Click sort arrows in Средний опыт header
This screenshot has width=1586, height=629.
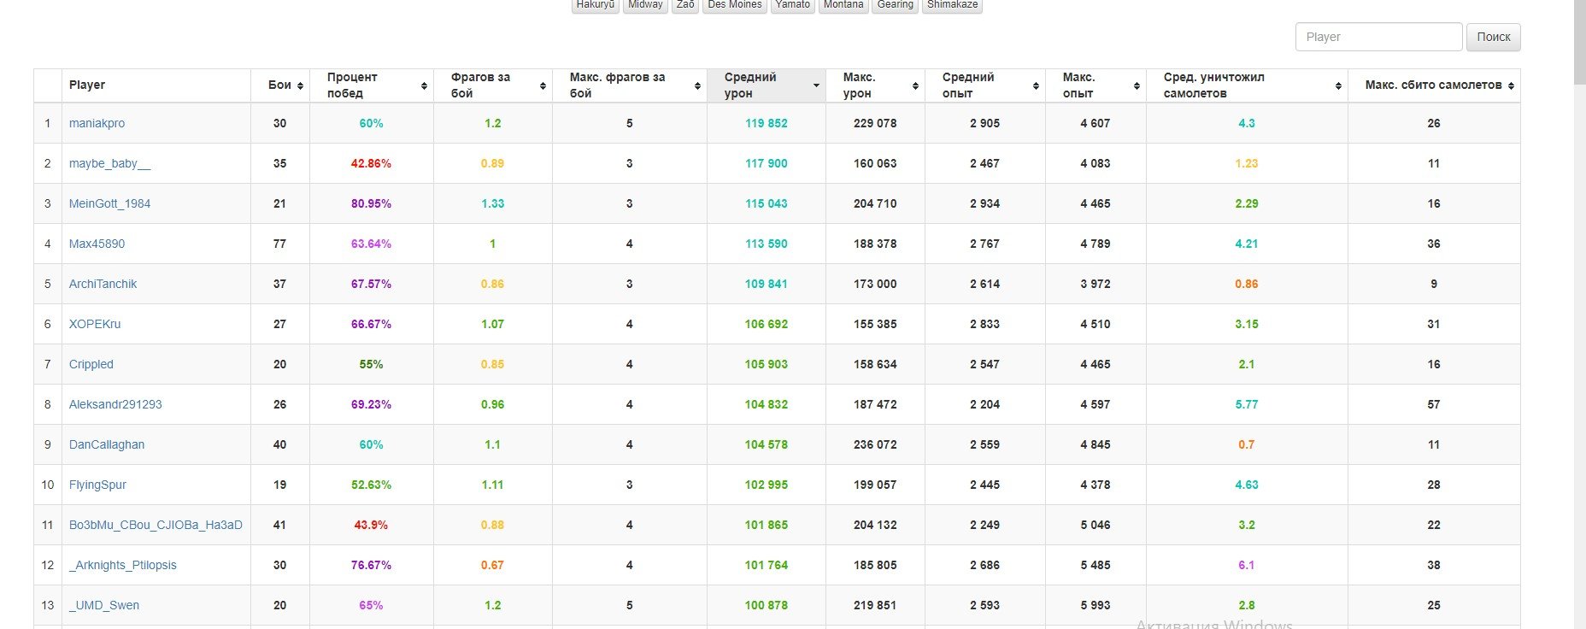pos(1036,85)
